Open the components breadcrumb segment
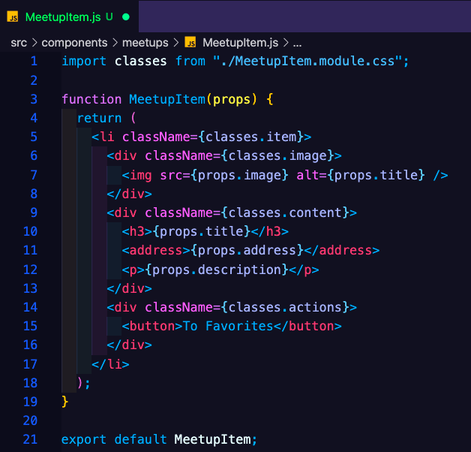This screenshot has width=471, height=452. [74, 43]
